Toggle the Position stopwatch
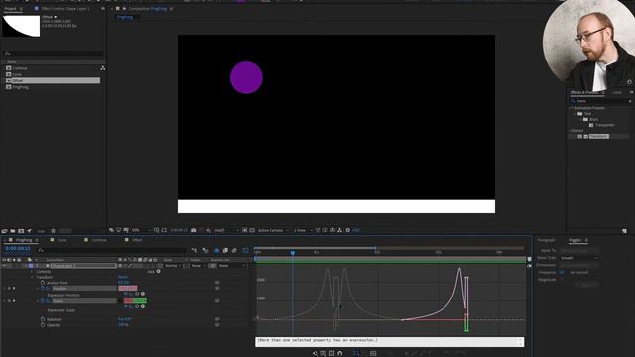This screenshot has width=635, height=357. [x=42, y=289]
